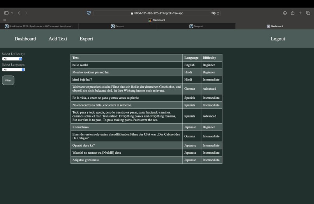314x204 pixels.
Task: Click Spanish in Todo pasa row
Action: [190, 116]
